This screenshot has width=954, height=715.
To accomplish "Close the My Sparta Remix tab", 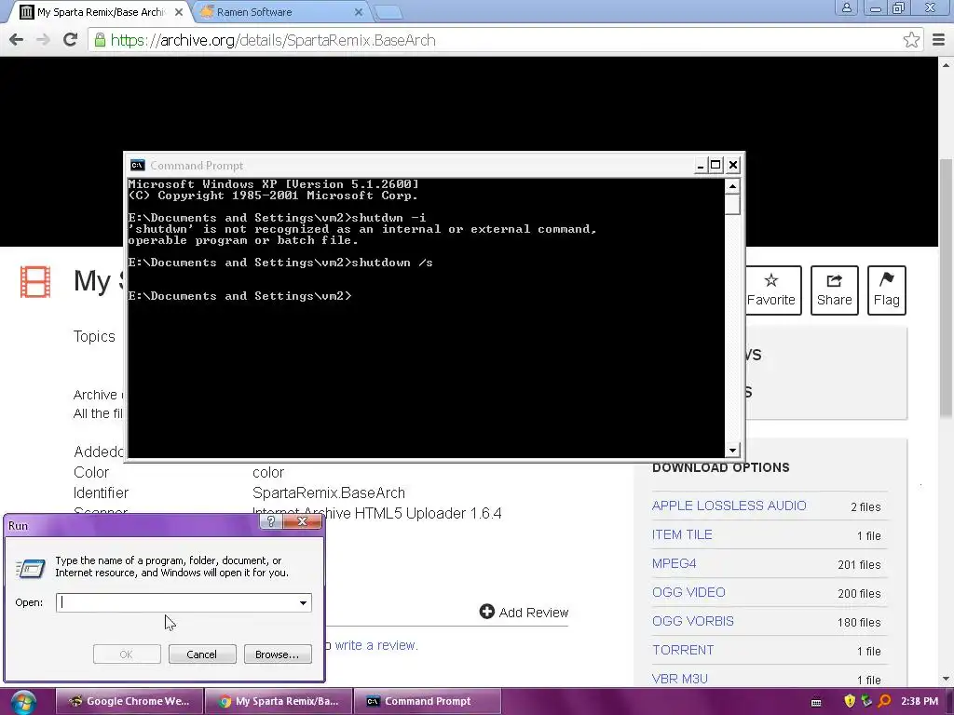I will coord(178,12).
